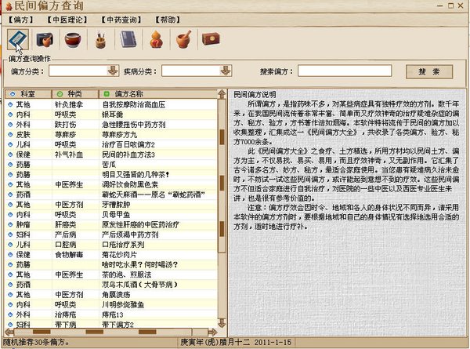Screen dimensions: 470x349
Task: Expand the 偏方分类 dropdown arrow
Action: [x=113, y=71]
